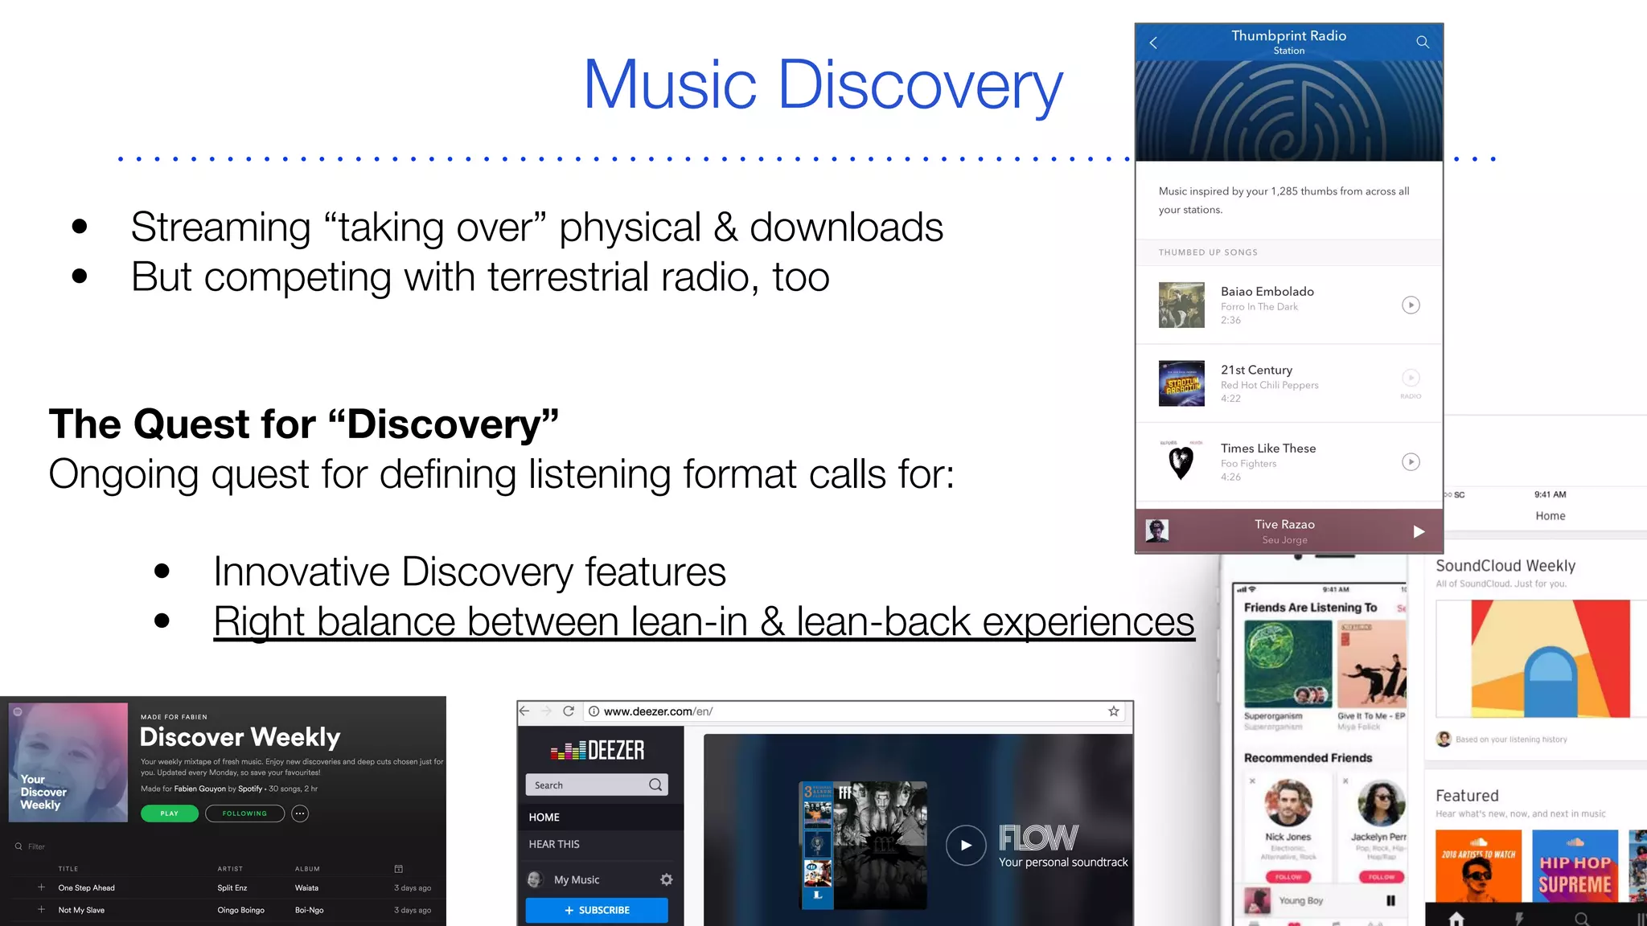Reload the Deezer page
The width and height of the screenshot is (1647, 926).
click(x=569, y=711)
